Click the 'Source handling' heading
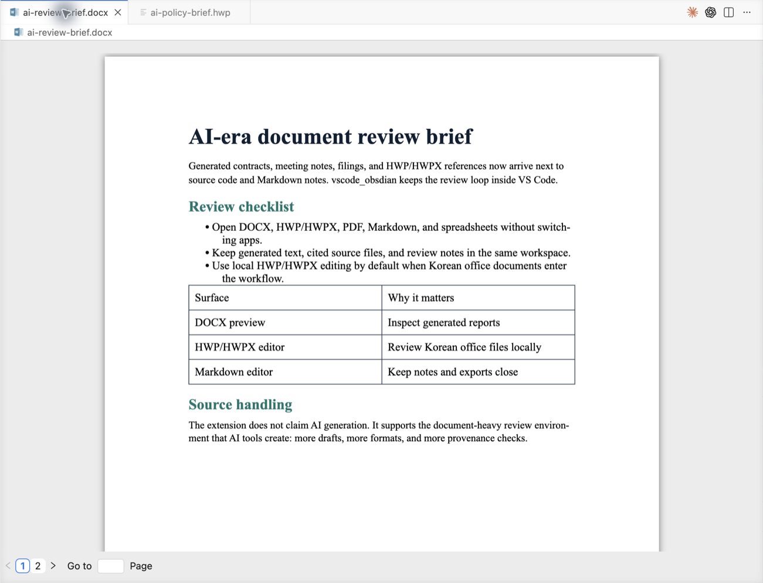Screen dimensions: 763x583 (x=240, y=405)
